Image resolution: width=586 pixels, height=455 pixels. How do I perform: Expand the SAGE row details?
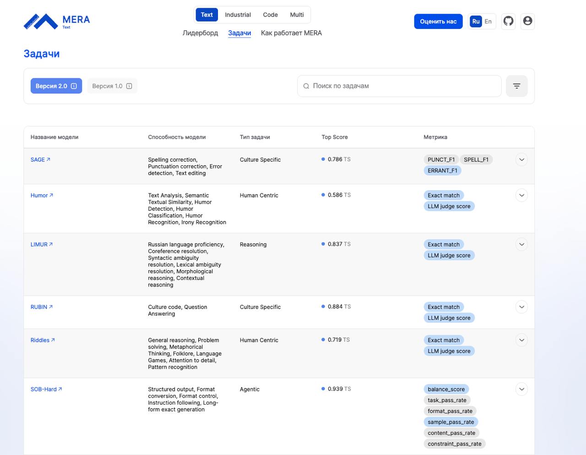521,159
